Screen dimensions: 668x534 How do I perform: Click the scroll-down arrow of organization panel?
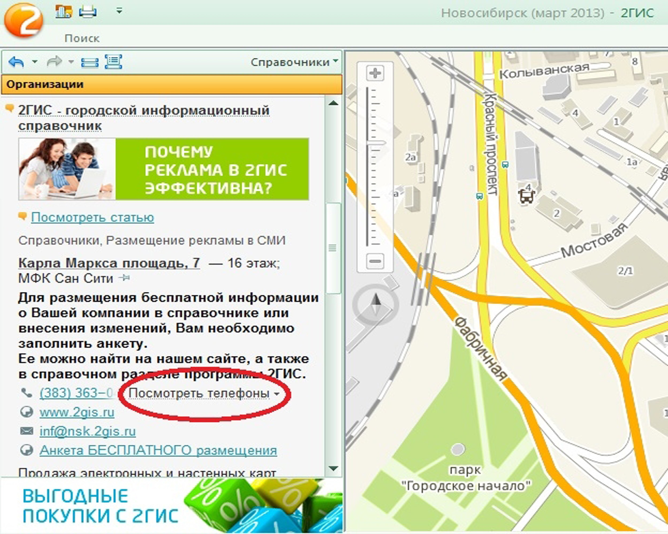pyautogui.click(x=333, y=468)
